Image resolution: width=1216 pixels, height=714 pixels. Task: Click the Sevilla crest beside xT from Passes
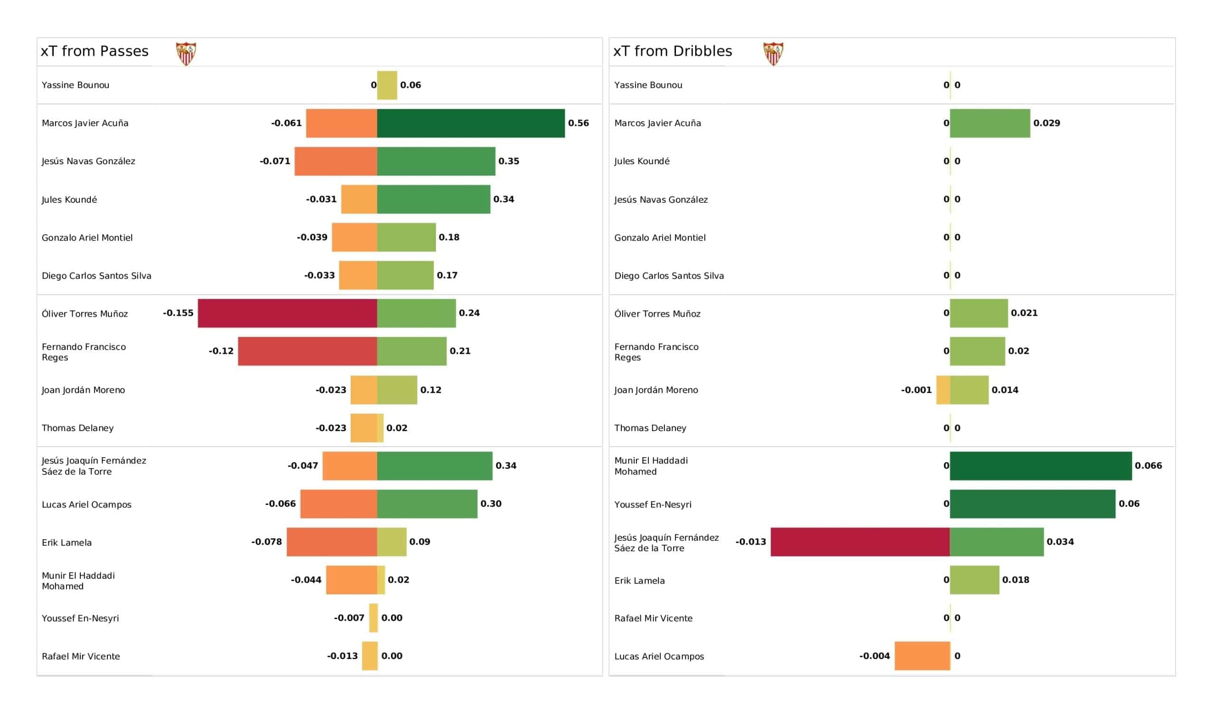(186, 53)
